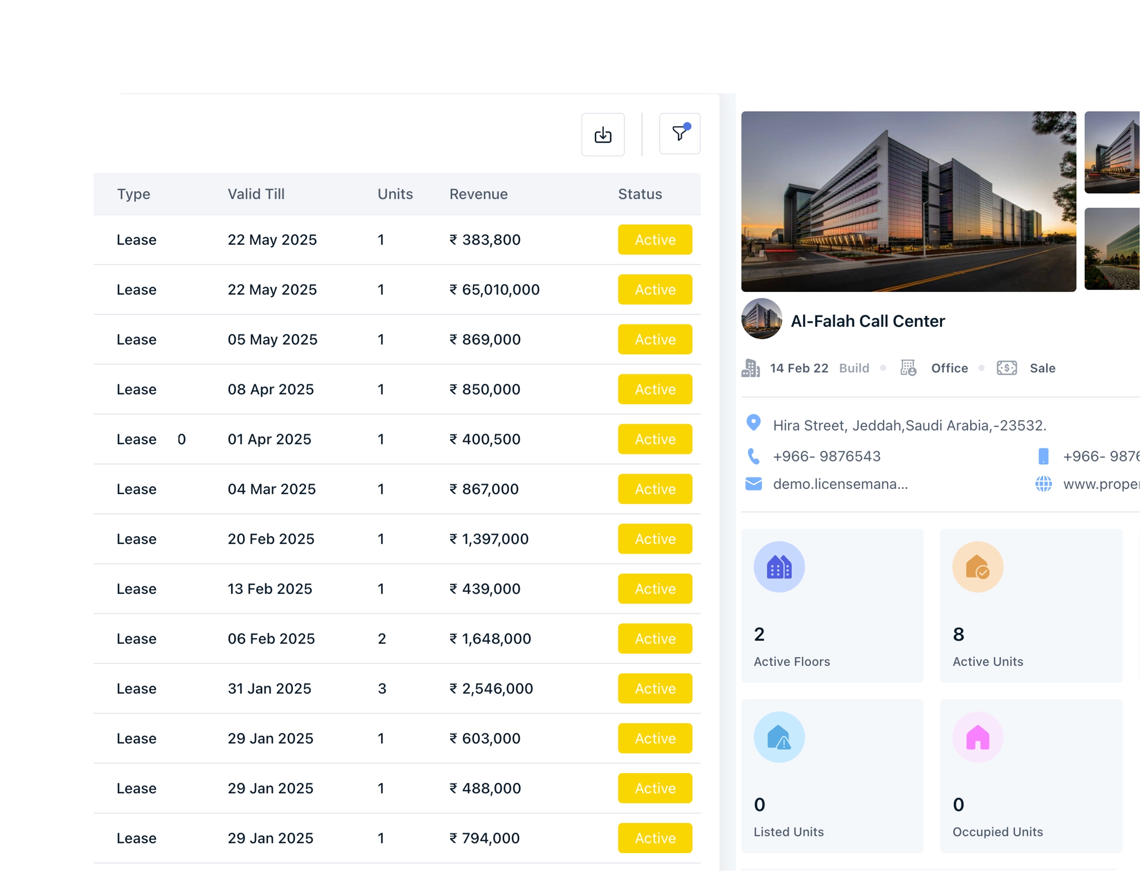The image size is (1142, 881).
Task: Click the Active Floors building icon
Action: (x=779, y=566)
